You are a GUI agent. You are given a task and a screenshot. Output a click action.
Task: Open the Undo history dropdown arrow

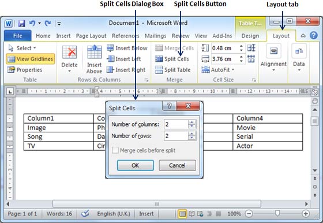pos(39,23)
